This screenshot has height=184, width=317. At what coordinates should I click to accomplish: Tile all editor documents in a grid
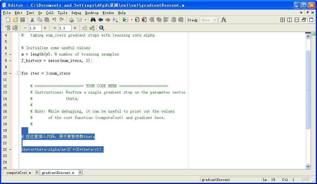coord(283,20)
